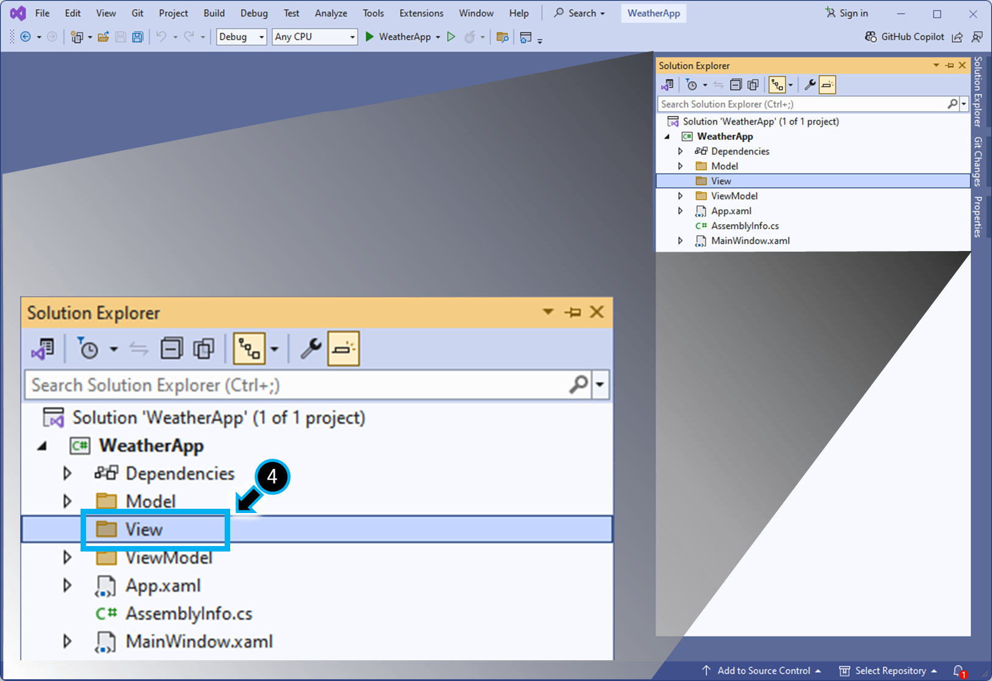Open the main toolbar overflow options arrow

click(540, 40)
